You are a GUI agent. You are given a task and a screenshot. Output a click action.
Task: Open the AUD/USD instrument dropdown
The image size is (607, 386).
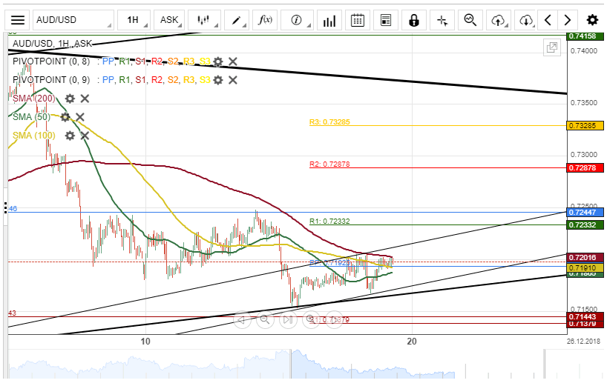click(73, 20)
